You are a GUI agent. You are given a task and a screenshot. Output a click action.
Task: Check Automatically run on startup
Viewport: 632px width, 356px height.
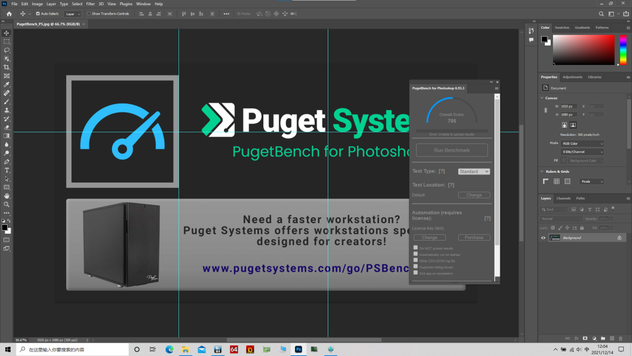click(x=415, y=254)
